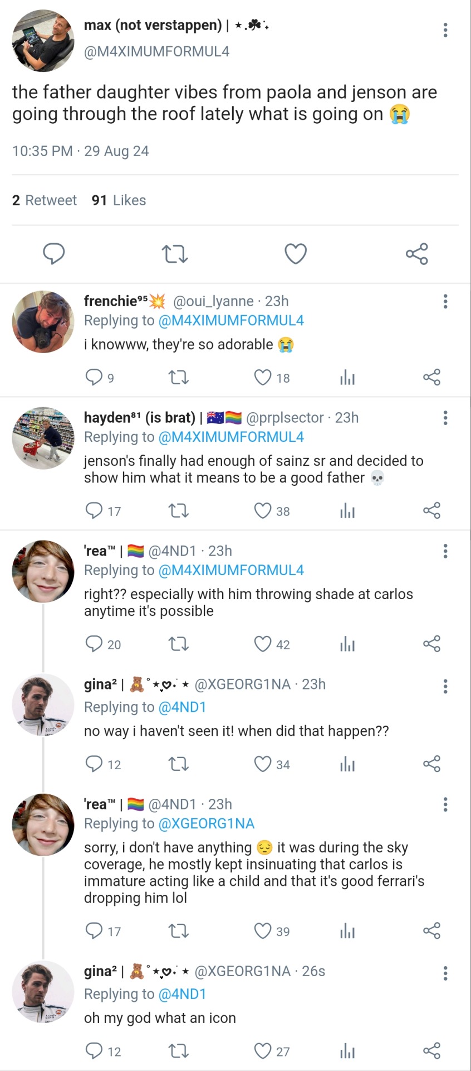471x1071 pixels.
Task: Share gina's "what an icon" reply
Action: 431,1051
